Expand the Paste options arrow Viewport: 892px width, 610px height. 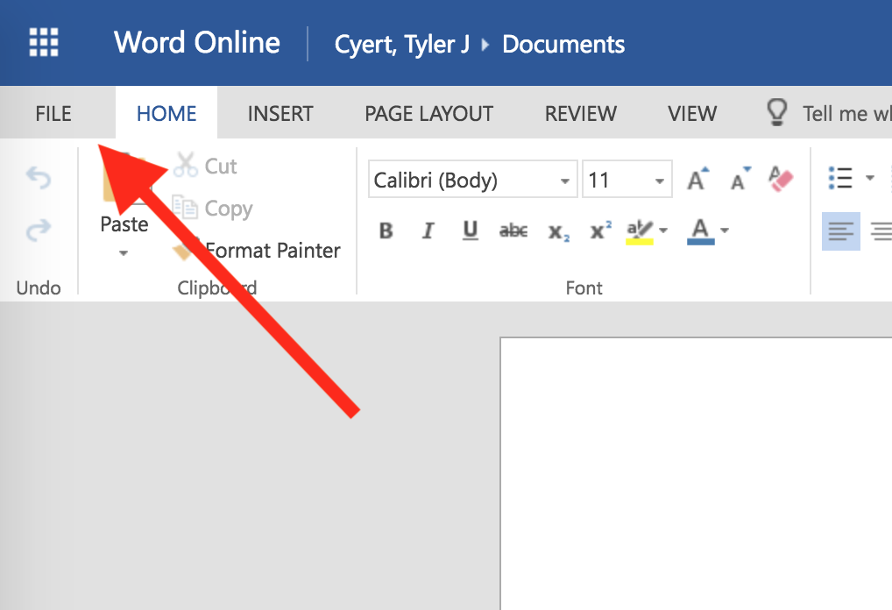coord(124,253)
